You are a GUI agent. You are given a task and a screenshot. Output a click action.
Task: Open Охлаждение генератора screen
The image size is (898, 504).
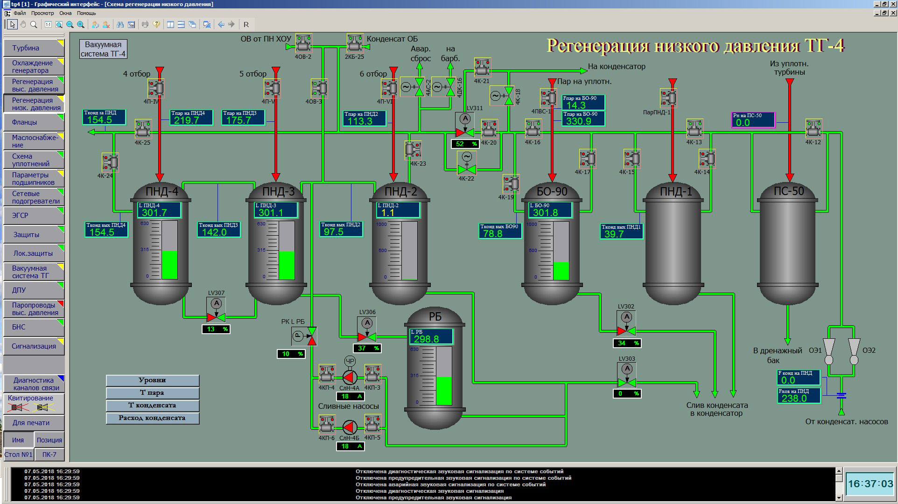click(34, 66)
